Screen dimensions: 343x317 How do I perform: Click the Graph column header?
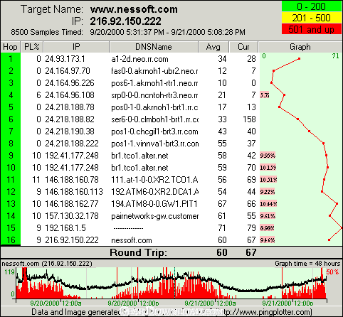(x=300, y=47)
